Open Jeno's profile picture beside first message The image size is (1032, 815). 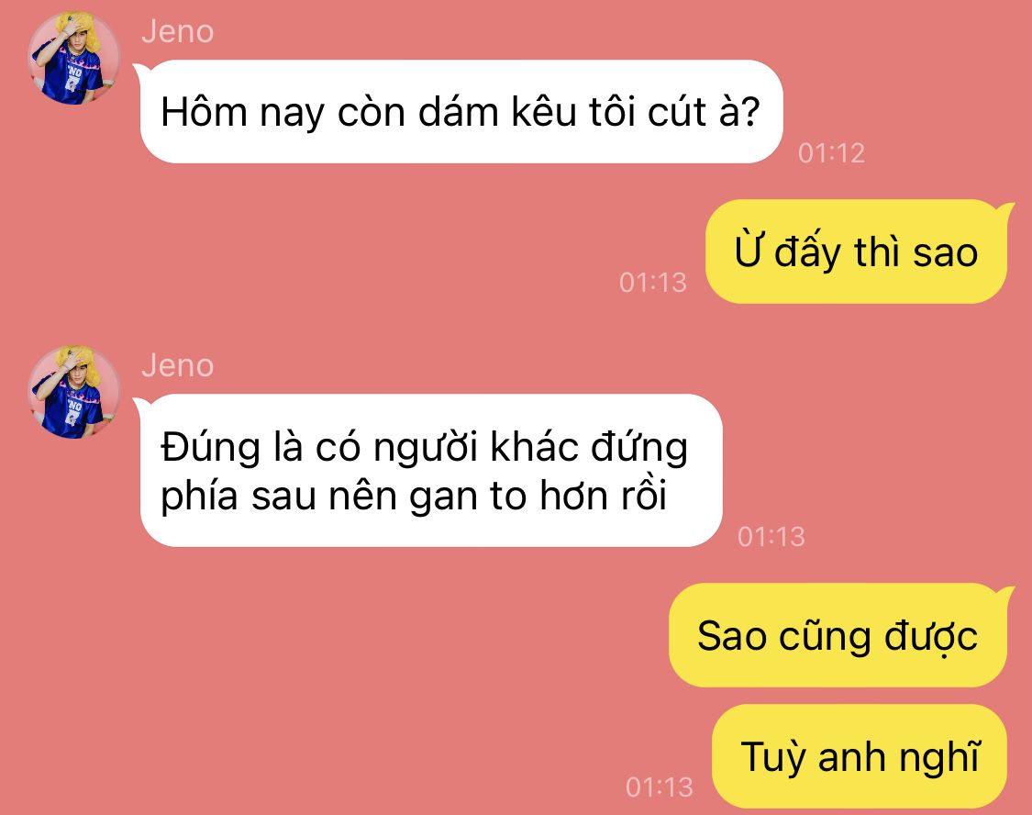tap(73, 58)
